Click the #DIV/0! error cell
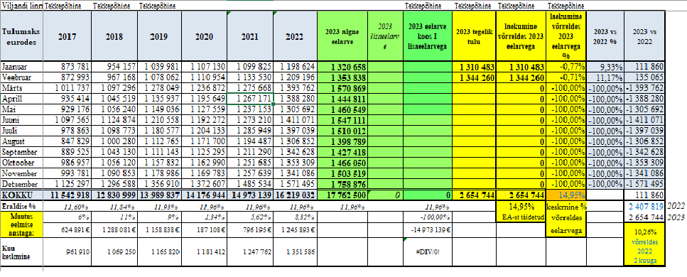Screen dimensions: 687x277 tap(428, 251)
